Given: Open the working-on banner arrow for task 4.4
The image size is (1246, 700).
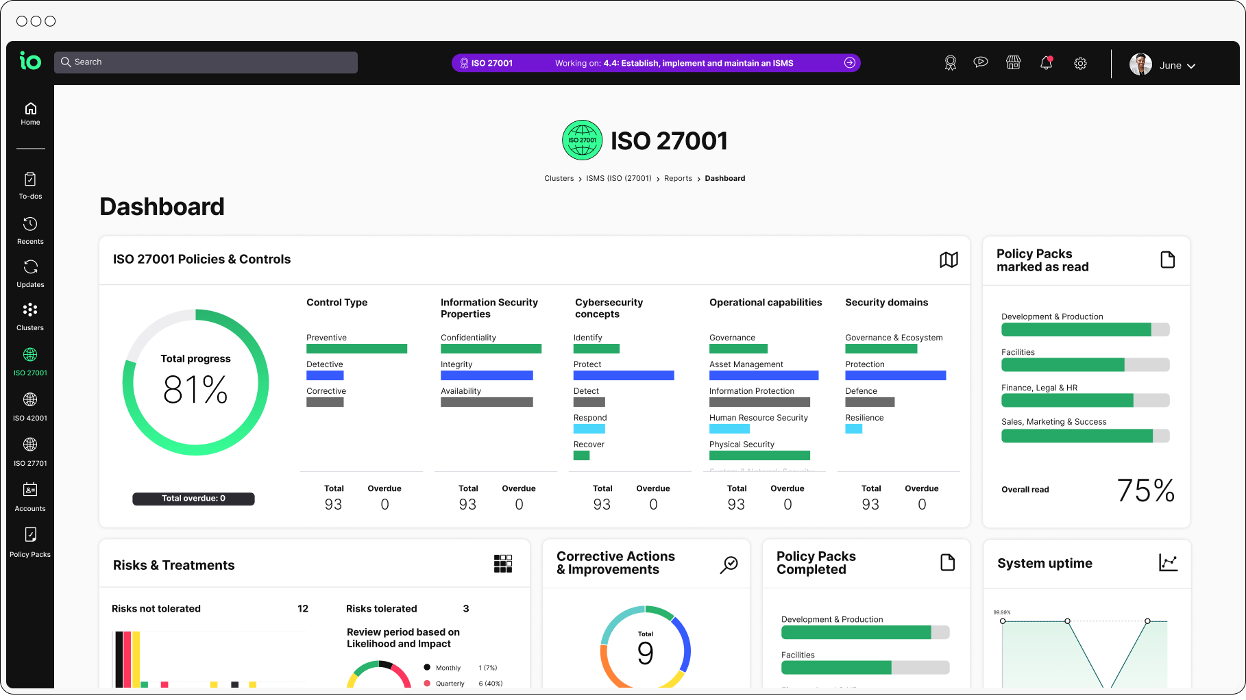Looking at the screenshot, I should click(850, 62).
